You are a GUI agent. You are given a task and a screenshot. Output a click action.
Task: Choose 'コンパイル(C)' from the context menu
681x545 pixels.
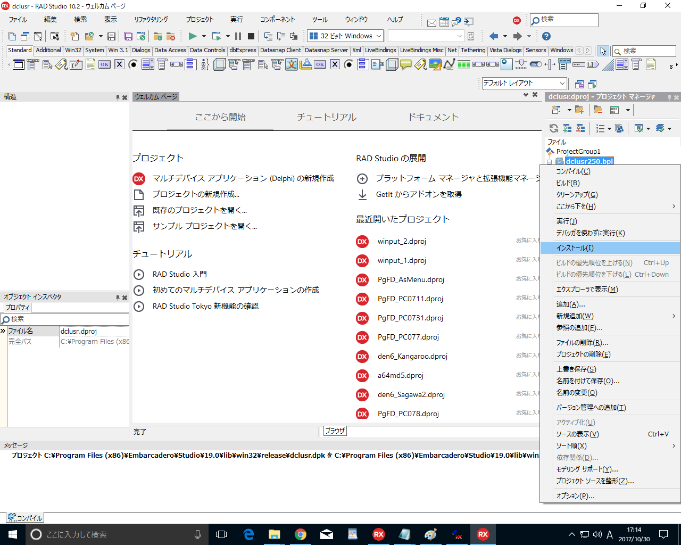click(x=610, y=171)
